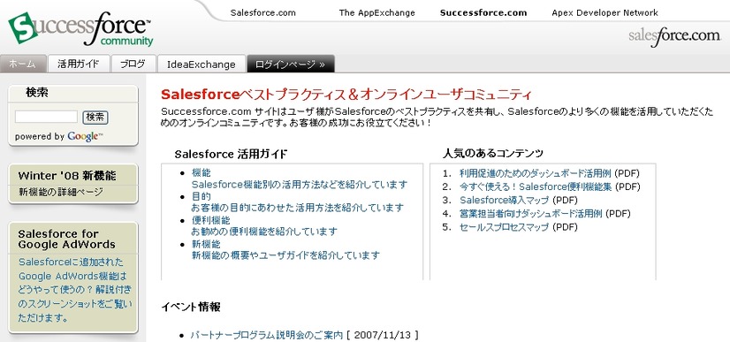Click the Google logo under the search box
Viewport: 730px width, 342px height.
[x=85, y=136]
